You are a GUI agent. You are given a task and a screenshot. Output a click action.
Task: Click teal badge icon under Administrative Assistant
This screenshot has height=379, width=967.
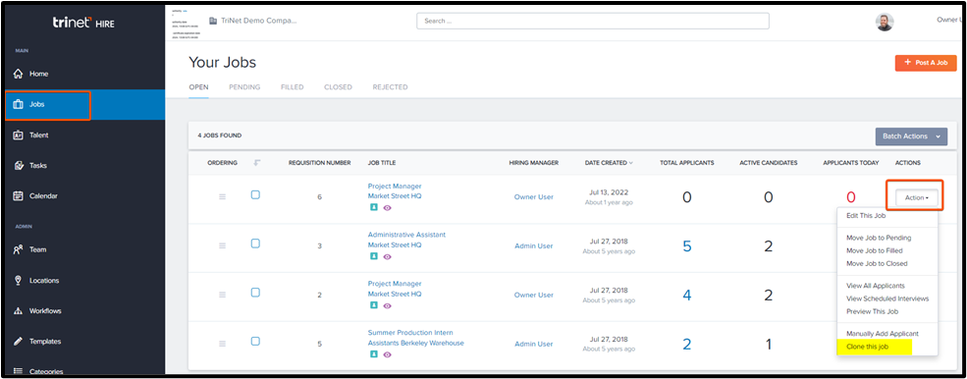pyautogui.click(x=373, y=257)
